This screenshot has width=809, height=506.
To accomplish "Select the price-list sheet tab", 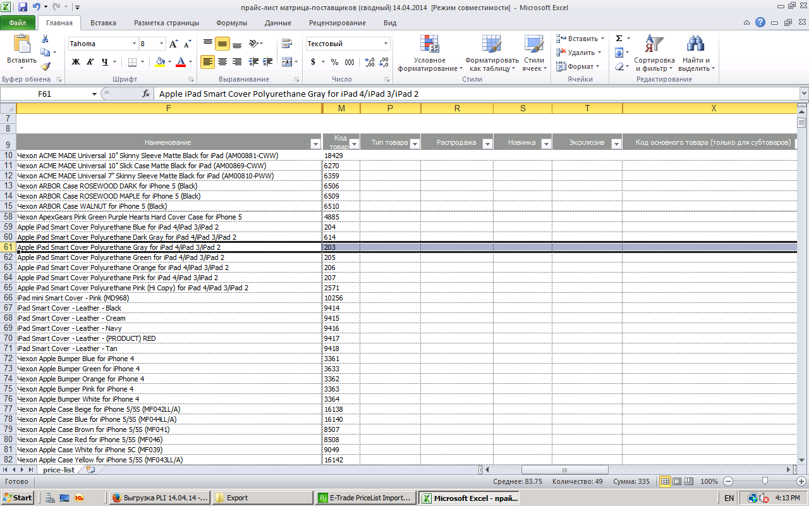I will [x=59, y=470].
